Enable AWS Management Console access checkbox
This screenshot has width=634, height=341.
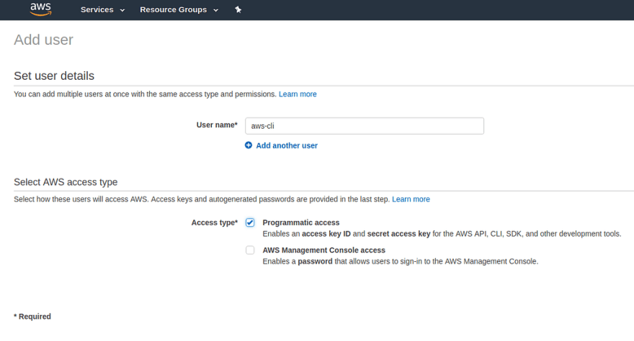[250, 250]
